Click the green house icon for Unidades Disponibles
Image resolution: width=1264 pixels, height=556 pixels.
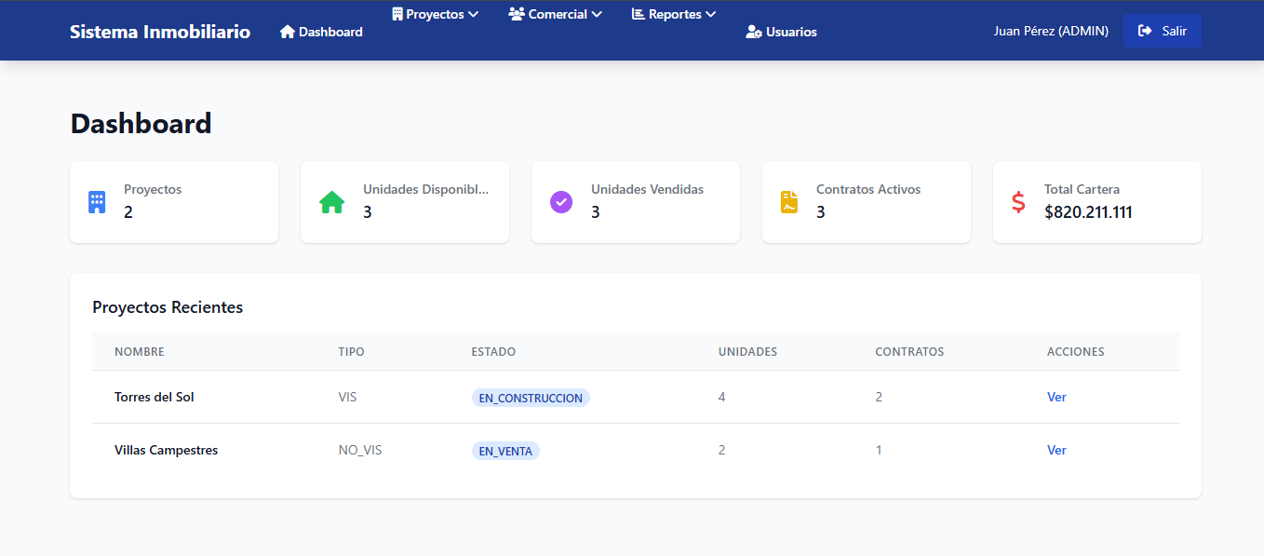coord(331,202)
